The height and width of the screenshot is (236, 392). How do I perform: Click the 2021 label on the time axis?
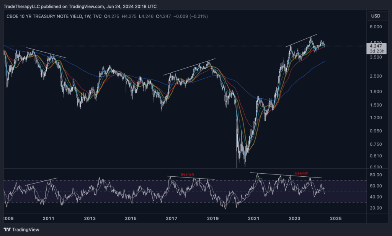pos(253,218)
